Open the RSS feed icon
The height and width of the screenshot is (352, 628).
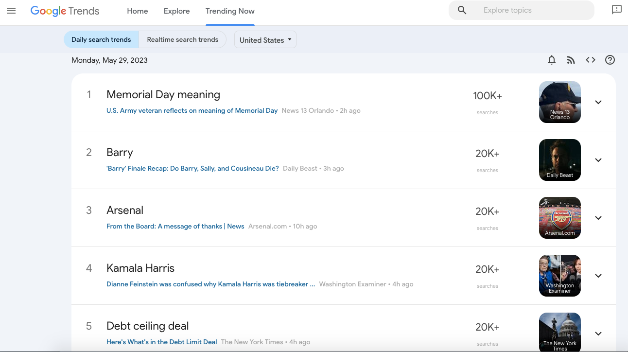(571, 60)
